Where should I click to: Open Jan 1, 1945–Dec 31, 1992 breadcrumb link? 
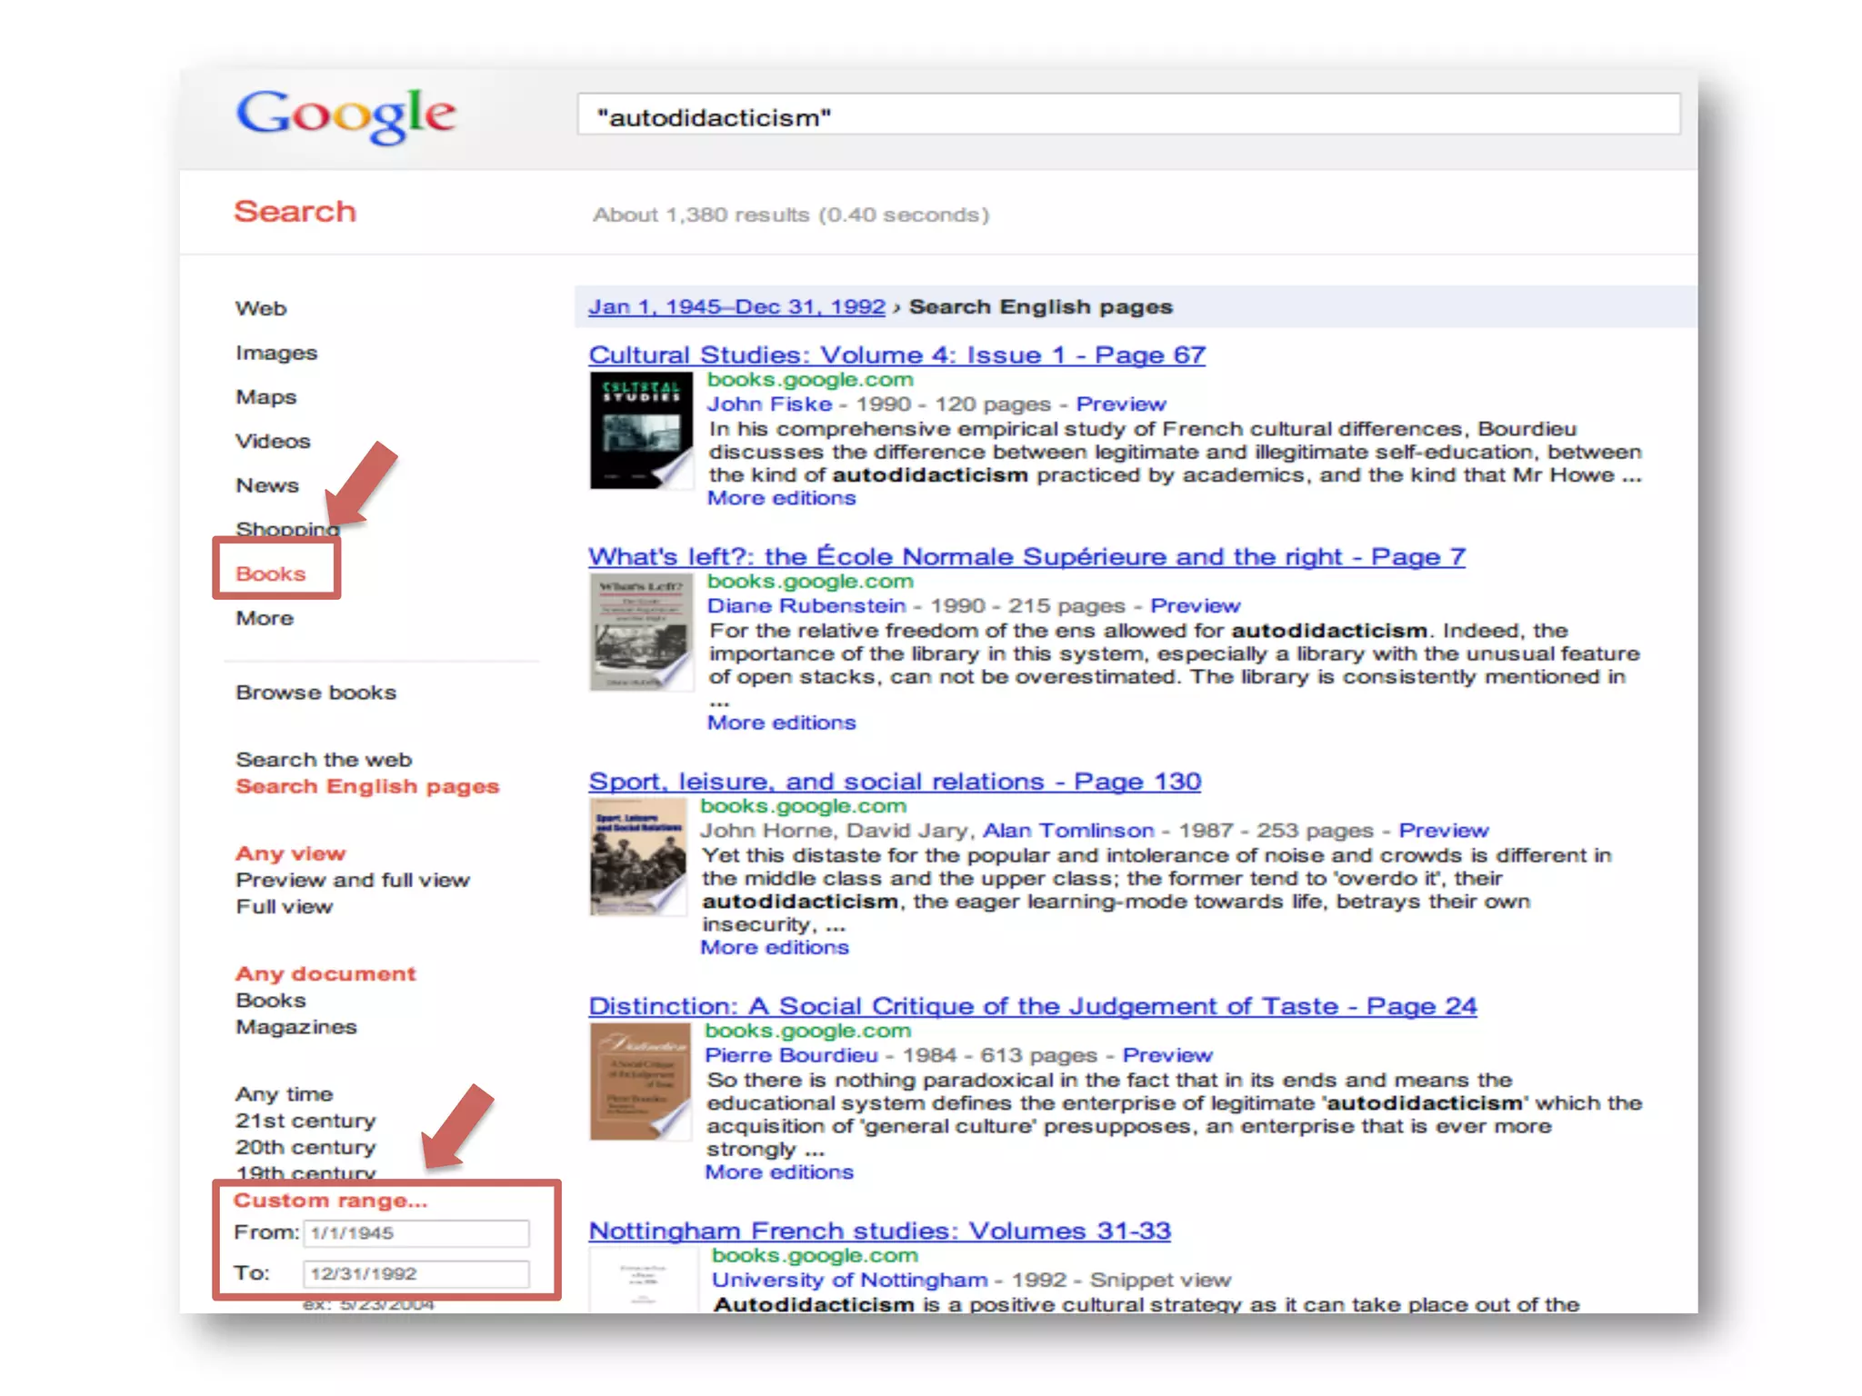(736, 307)
